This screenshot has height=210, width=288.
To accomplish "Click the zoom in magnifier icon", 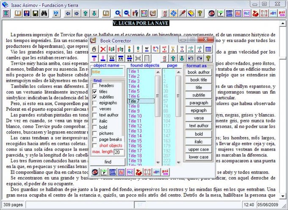I will 118,14.
